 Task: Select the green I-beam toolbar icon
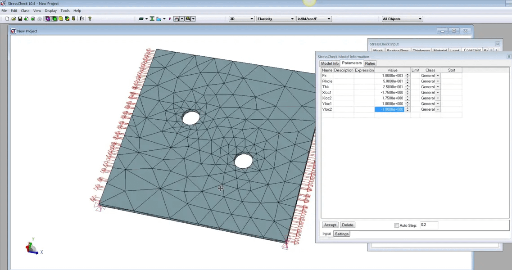coord(151,18)
